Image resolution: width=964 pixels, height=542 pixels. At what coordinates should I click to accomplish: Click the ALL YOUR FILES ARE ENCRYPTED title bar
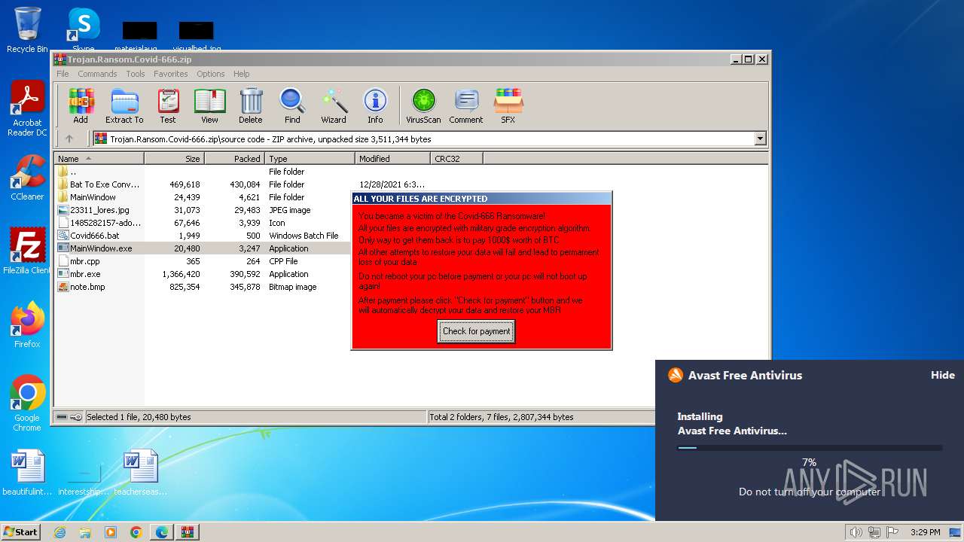pos(482,199)
